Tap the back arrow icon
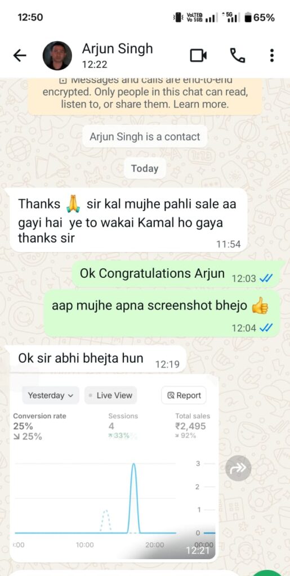Viewport: 290px width, 576px height. (20, 56)
